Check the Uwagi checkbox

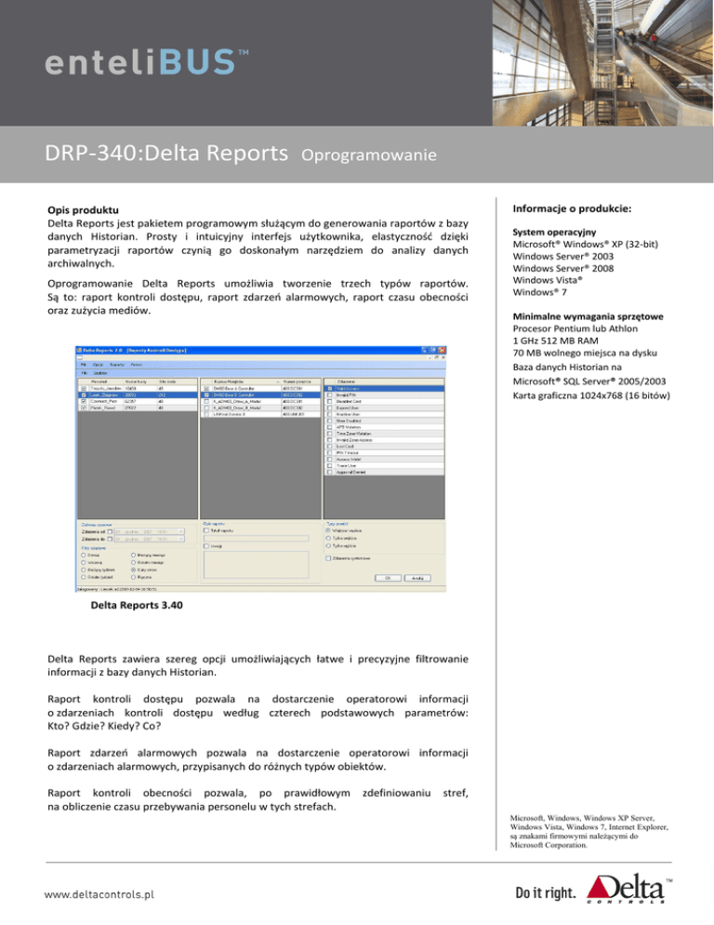pyautogui.click(x=206, y=546)
